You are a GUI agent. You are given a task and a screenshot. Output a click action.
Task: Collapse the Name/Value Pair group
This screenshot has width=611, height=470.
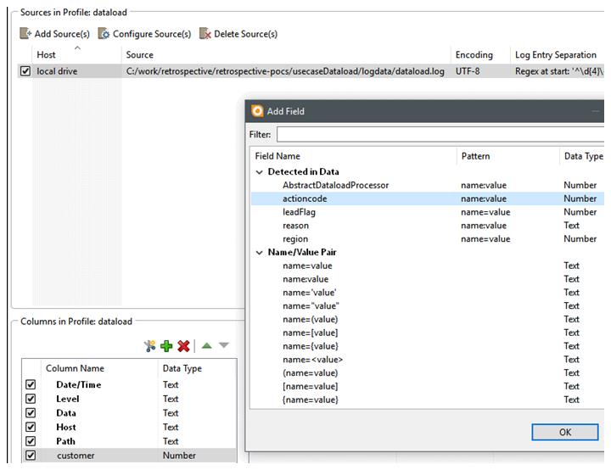tap(259, 253)
